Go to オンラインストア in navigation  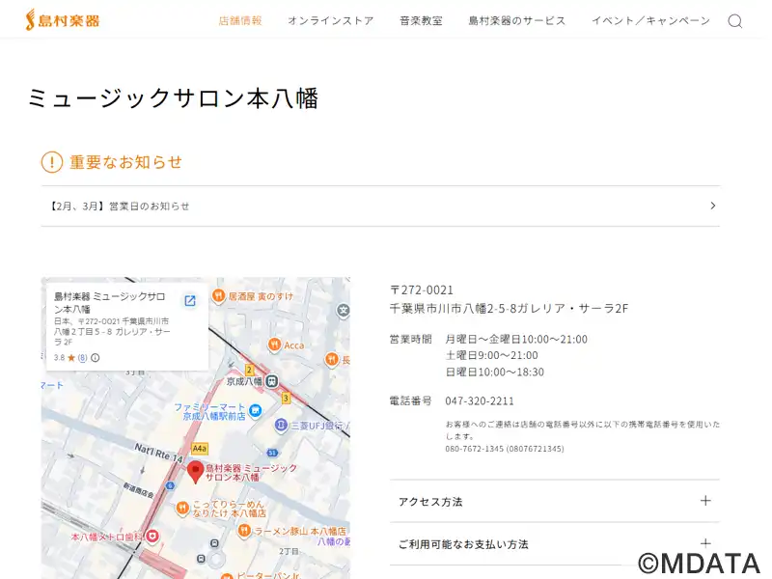click(x=330, y=21)
